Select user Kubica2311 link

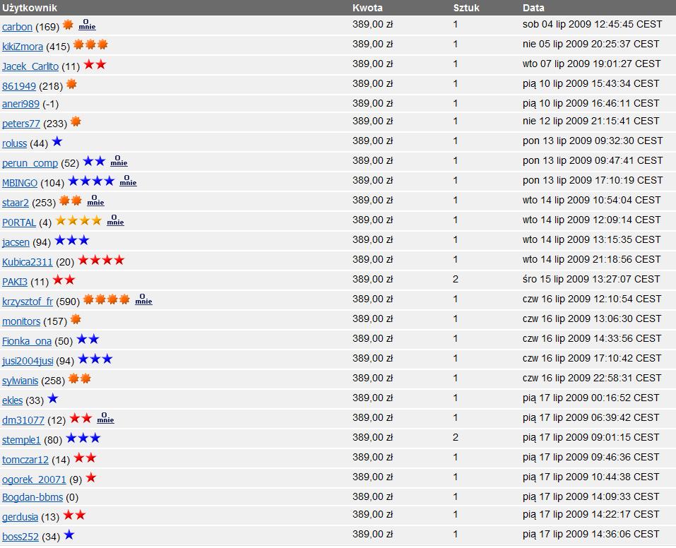pos(28,262)
